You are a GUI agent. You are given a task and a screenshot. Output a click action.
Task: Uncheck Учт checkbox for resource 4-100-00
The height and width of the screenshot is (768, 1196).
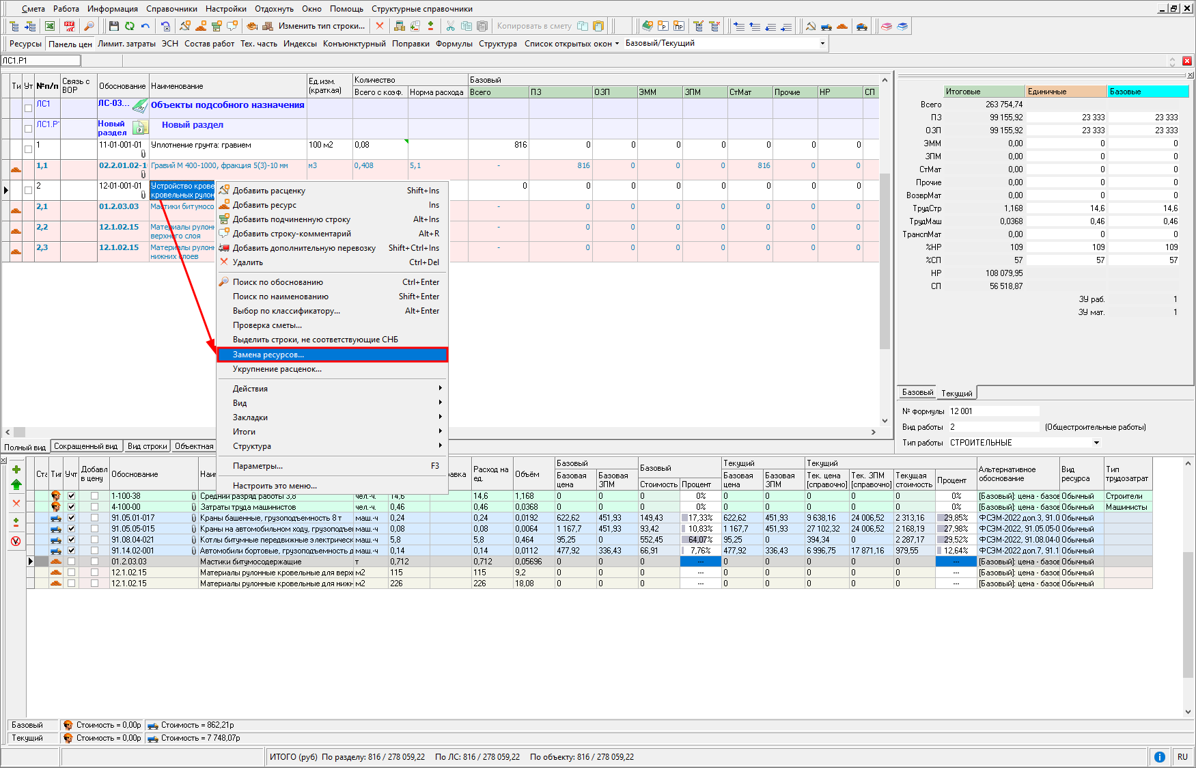point(71,507)
